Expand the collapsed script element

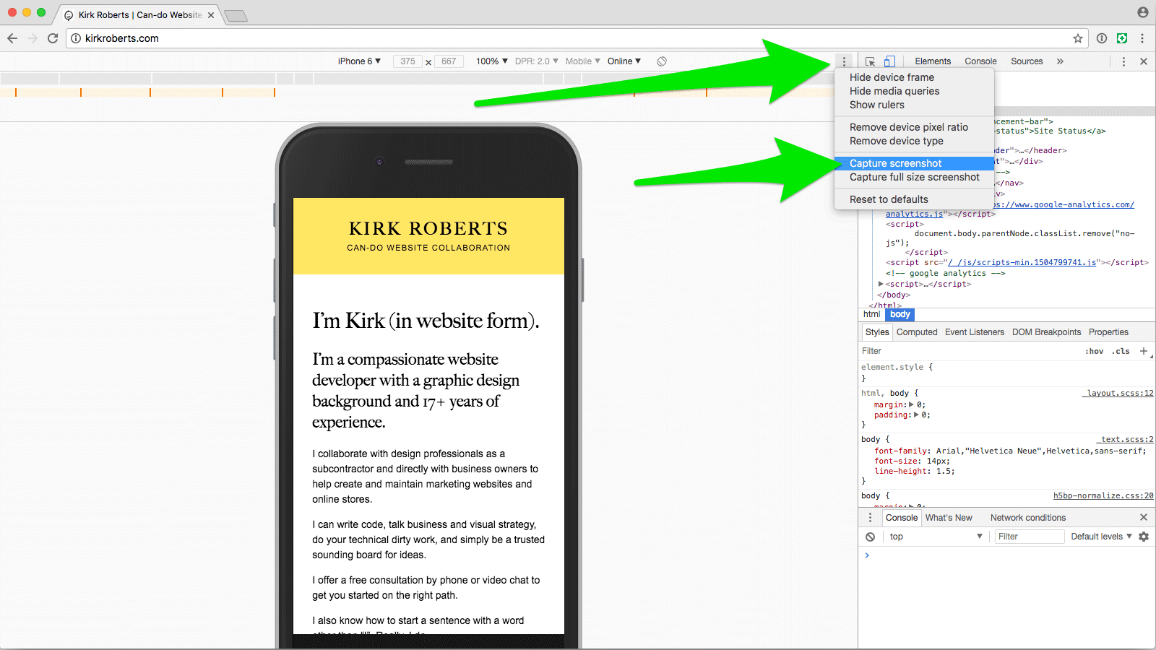tap(881, 285)
